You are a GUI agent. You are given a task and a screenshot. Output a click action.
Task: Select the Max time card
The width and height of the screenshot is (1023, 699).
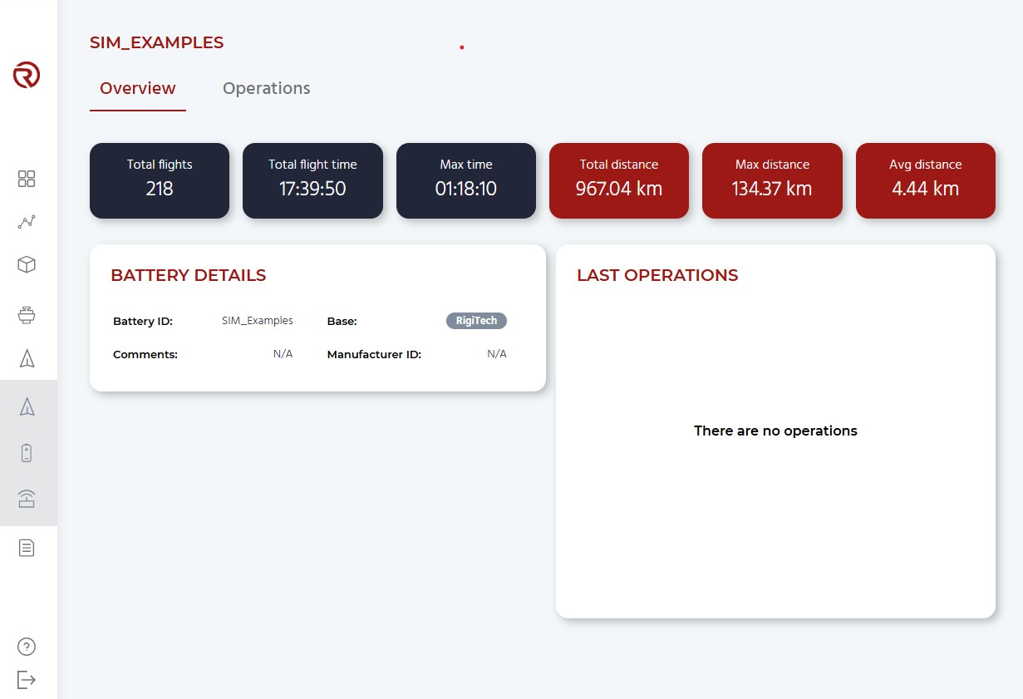(466, 180)
